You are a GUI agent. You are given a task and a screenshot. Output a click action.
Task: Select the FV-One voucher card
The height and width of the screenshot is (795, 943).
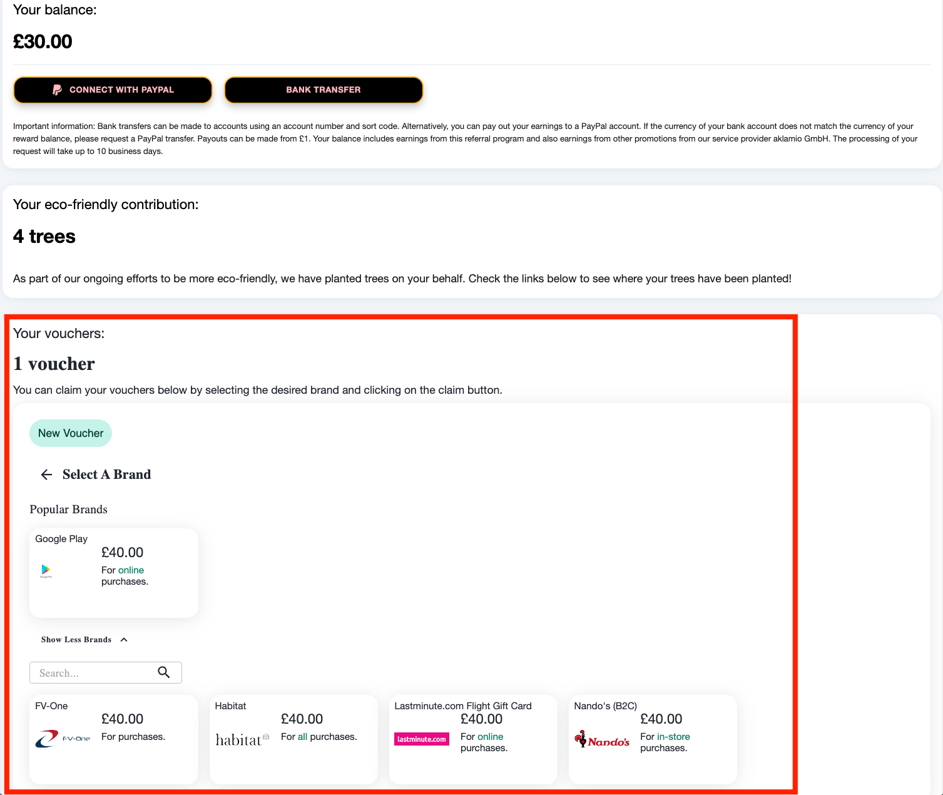[x=114, y=739]
